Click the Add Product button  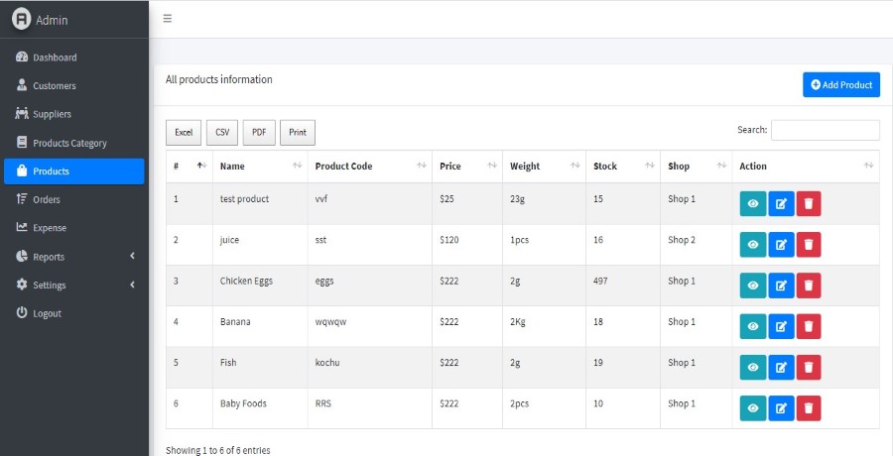pos(841,85)
